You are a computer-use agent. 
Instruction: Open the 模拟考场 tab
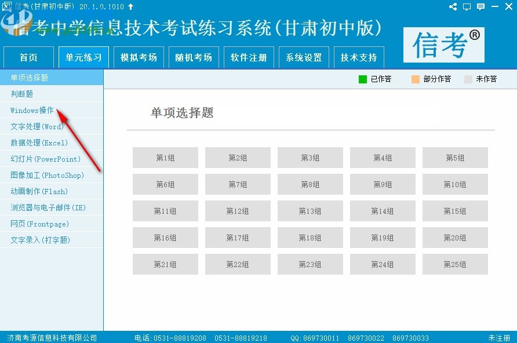139,57
